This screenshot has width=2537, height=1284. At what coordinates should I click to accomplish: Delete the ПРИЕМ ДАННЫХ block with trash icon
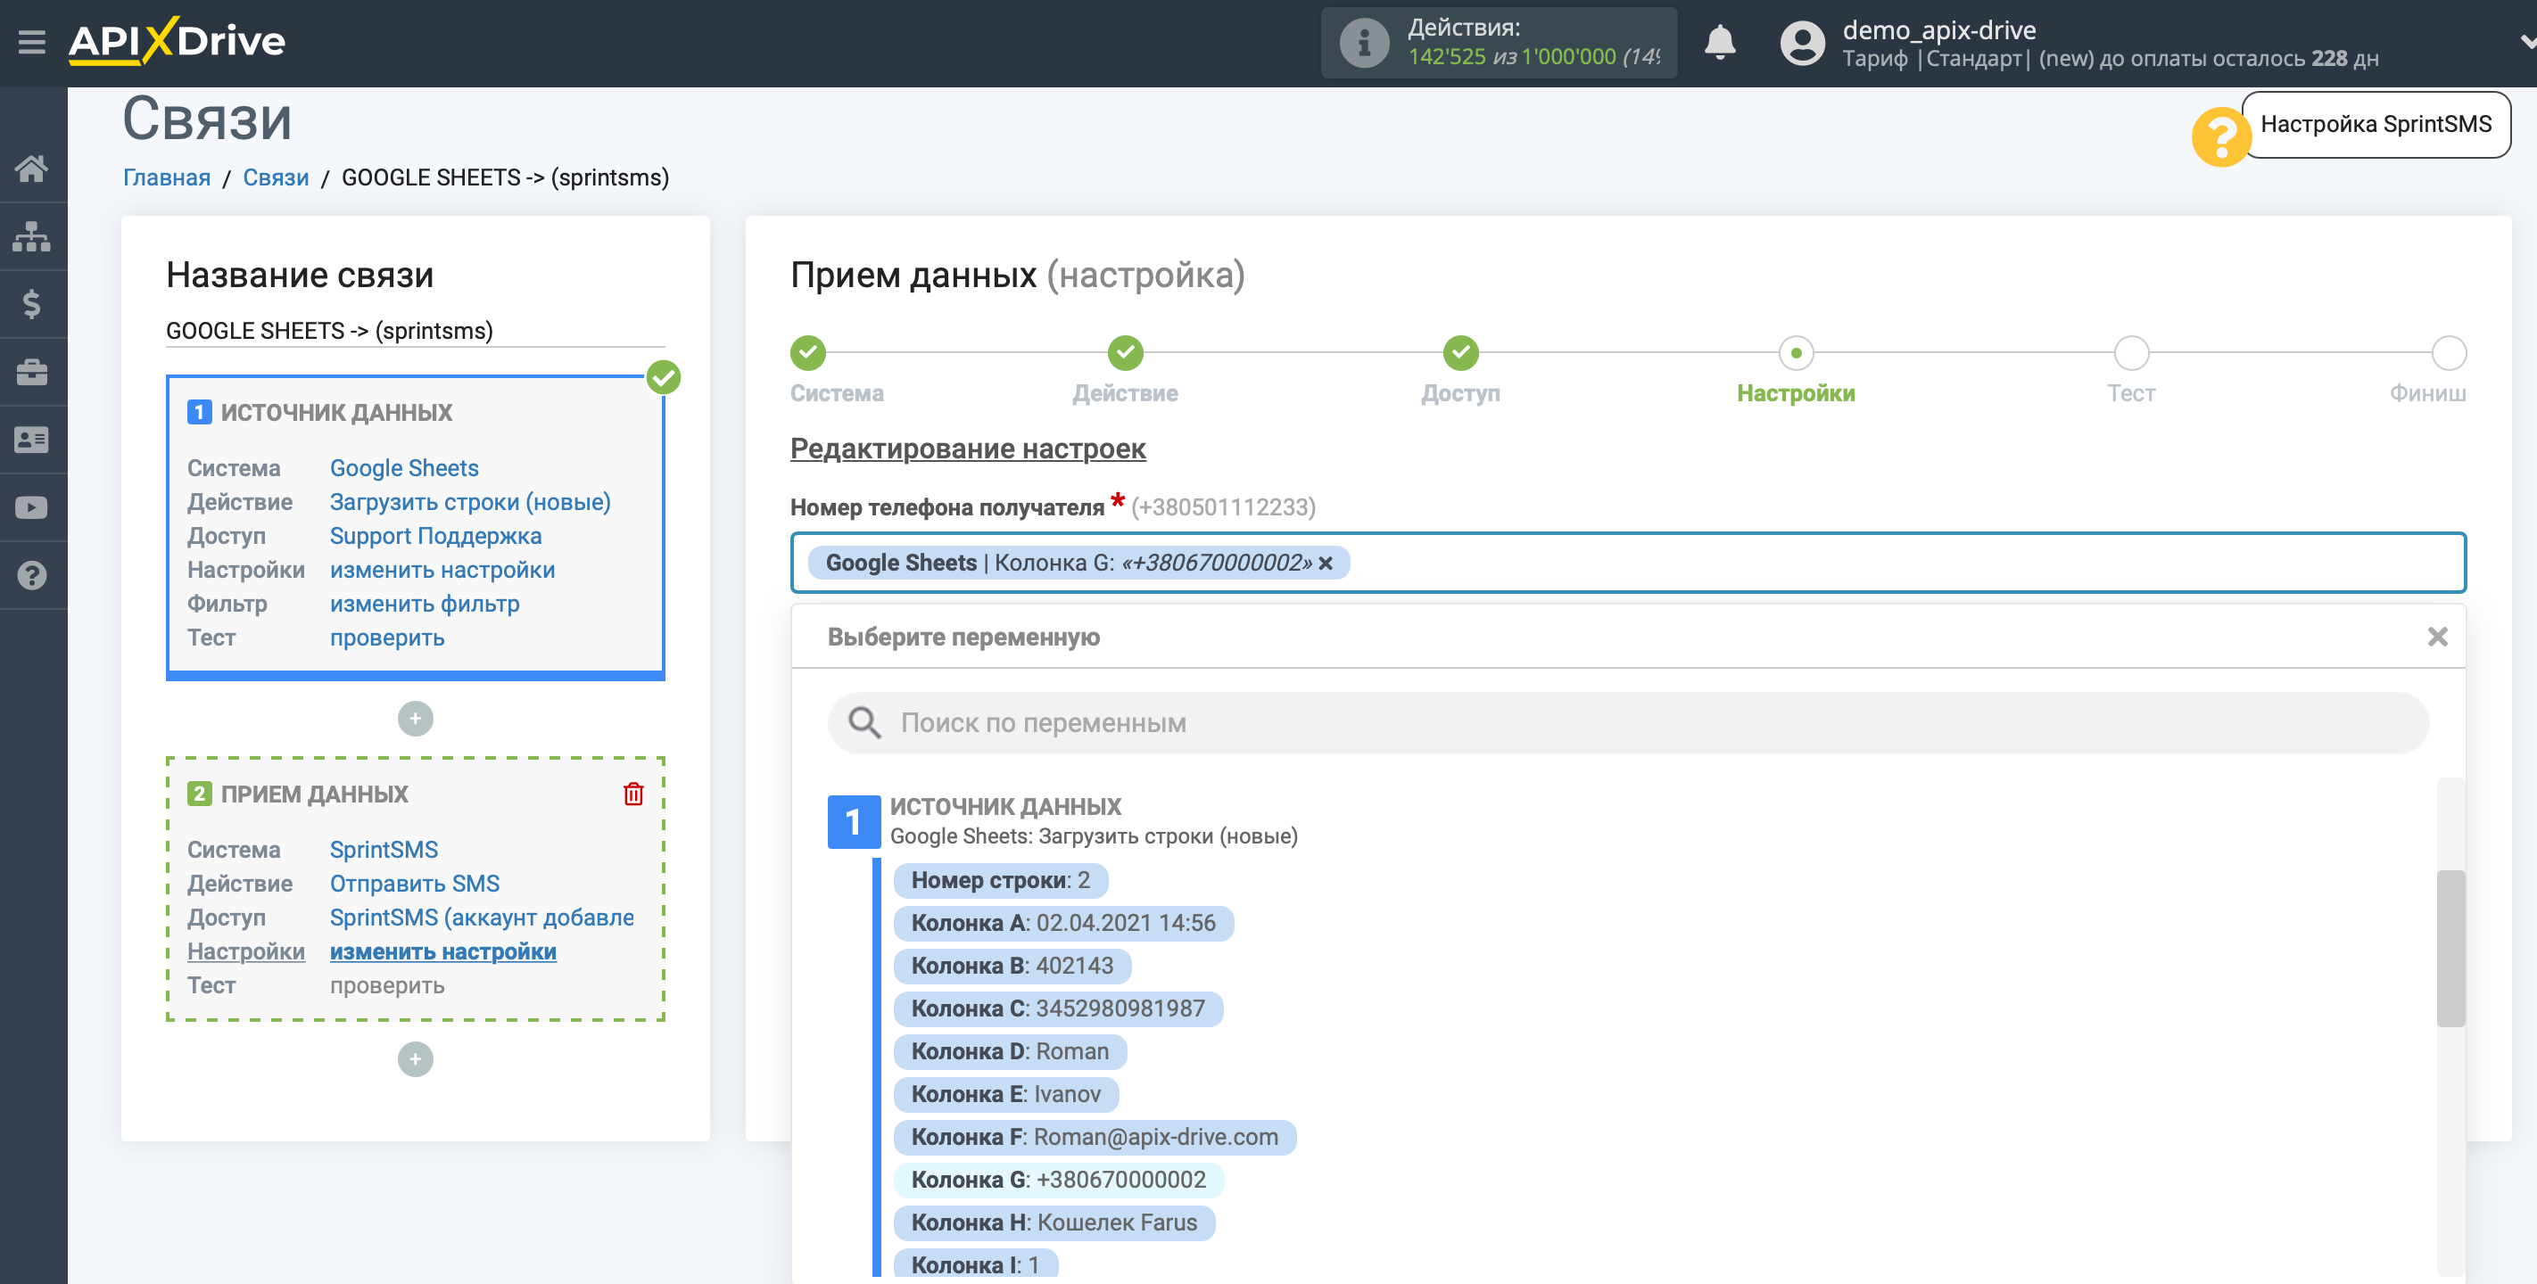coord(633,794)
